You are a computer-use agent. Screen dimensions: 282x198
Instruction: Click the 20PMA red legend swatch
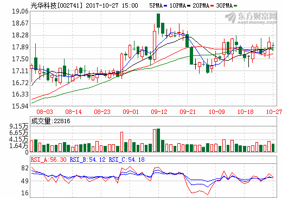click(212, 6)
